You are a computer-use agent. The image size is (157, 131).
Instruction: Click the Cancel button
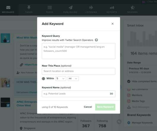(88, 107)
